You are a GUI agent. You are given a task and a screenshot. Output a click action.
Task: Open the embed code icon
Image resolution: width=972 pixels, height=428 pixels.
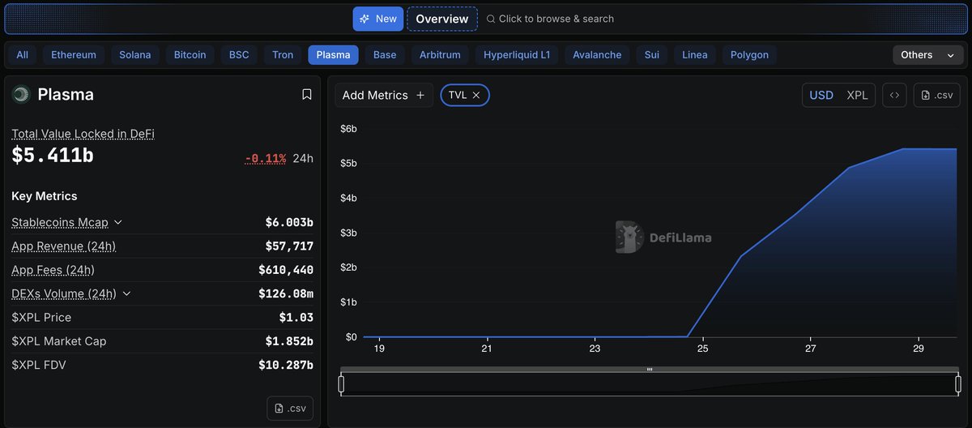tap(894, 95)
